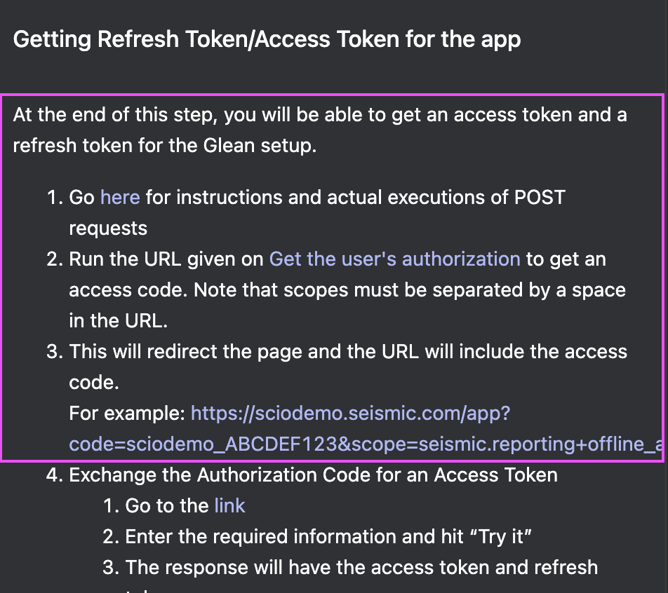Open the "here" link in step 1
The image size is (668, 593).
point(120,198)
